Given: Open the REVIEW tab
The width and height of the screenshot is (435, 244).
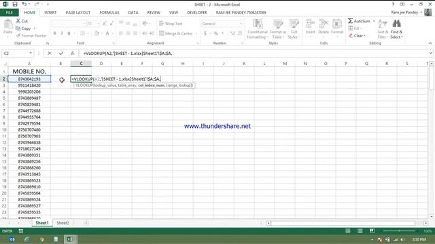Looking at the screenshot, I should [x=154, y=12].
